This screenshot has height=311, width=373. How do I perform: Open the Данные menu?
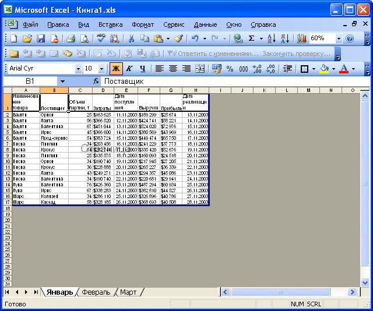[205, 24]
